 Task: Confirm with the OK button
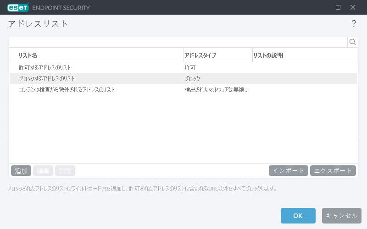coord(298,216)
